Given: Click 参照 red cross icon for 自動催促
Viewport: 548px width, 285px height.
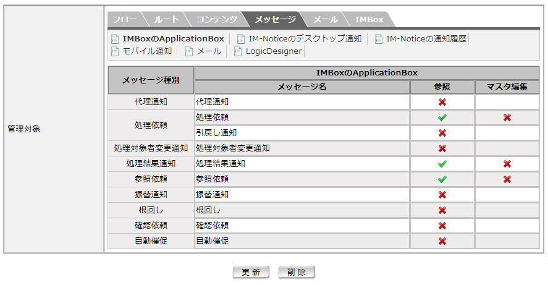Looking at the screenshot, I should [442, 241].
